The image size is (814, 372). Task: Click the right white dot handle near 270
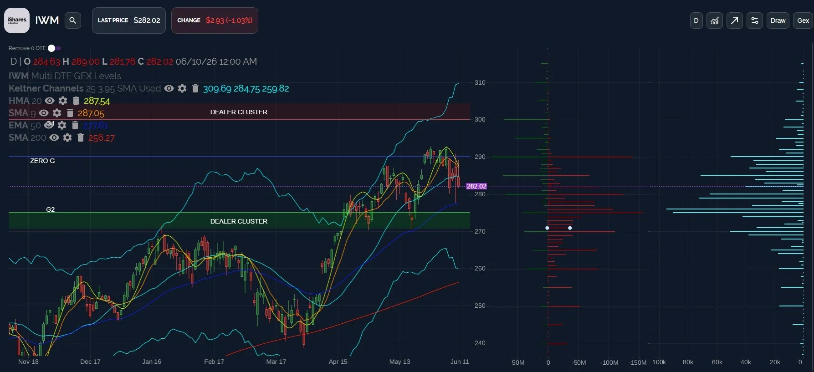[570, 228]
